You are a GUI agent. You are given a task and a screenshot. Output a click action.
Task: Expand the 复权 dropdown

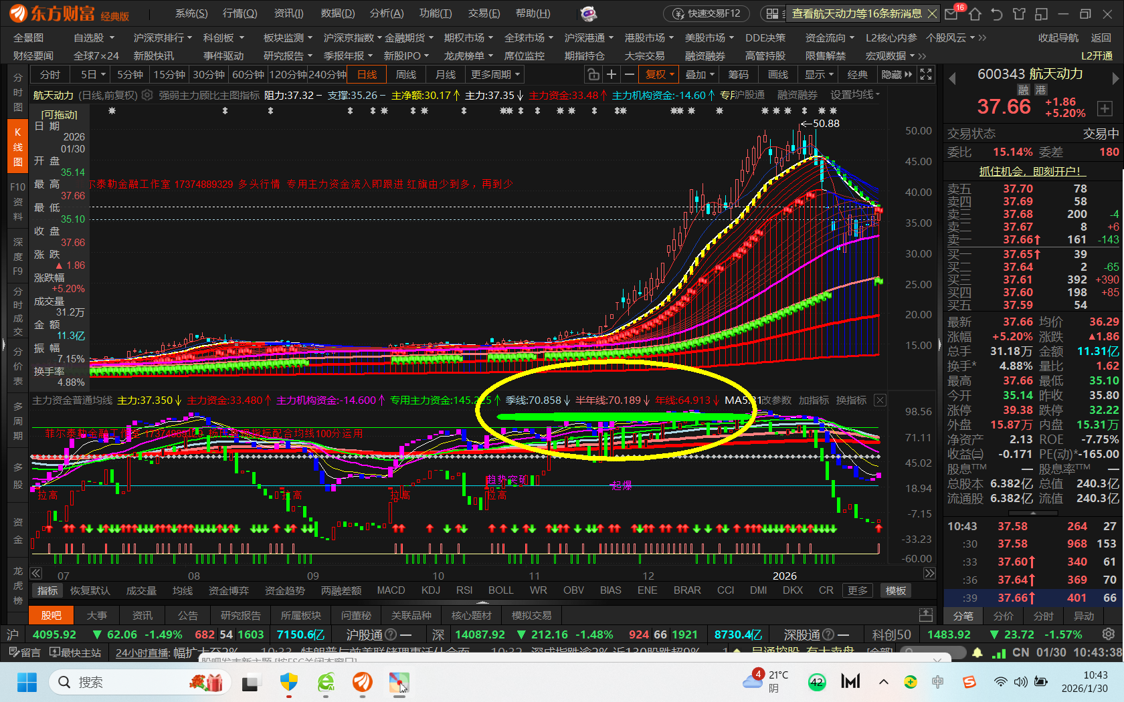pos(659,75)
